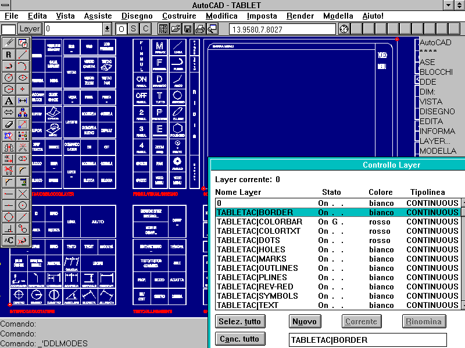Click the Print toolbar icon
This screenshot has width=465, height=348.
point(200,29)
